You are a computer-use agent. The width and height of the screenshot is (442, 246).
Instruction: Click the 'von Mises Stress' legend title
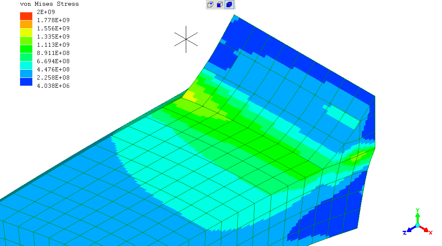point(50,4)
